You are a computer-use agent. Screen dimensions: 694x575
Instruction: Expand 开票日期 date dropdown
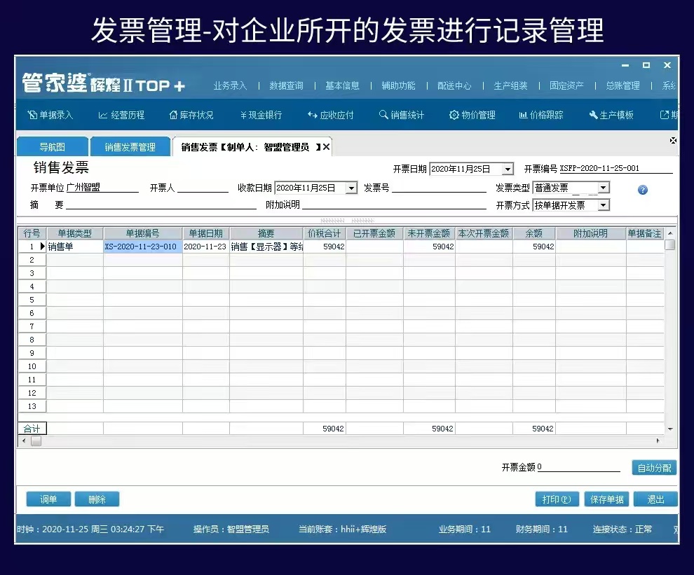click(508, 169)
